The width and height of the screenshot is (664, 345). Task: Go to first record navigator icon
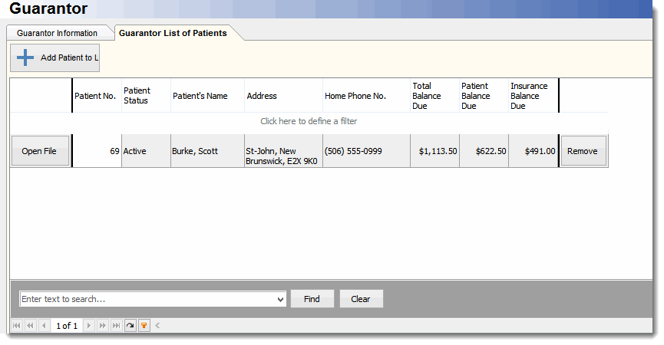point(17,326)
